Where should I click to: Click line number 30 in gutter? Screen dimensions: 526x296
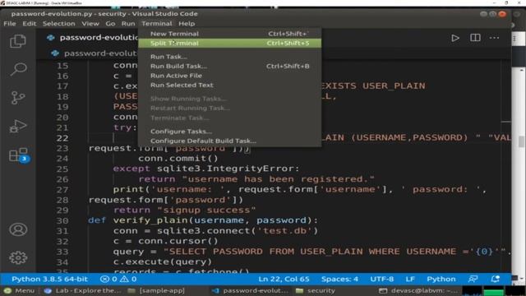(62, 220)
